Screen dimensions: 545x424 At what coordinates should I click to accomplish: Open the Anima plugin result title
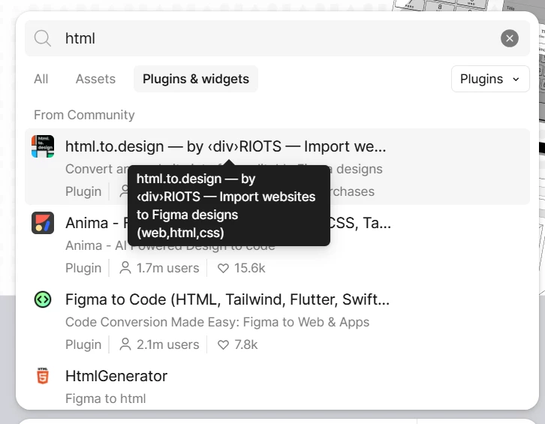228,223
